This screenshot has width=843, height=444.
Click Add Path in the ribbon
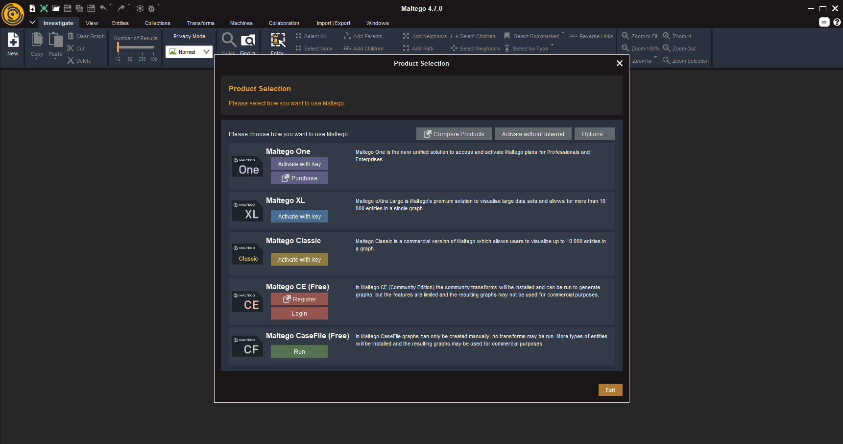418,49
